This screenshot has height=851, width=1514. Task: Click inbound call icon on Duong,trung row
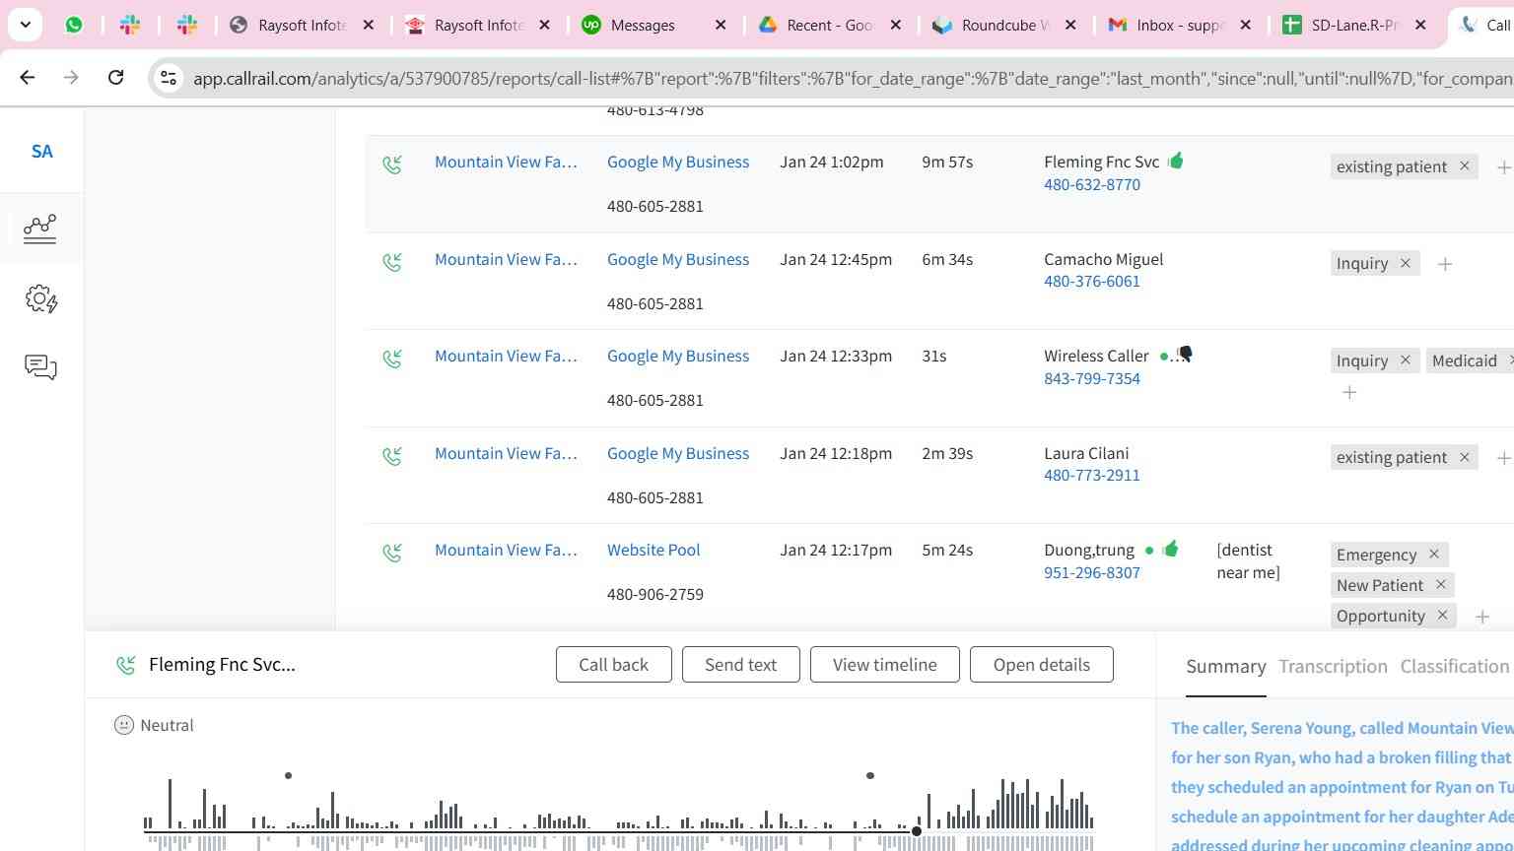point(392,553)
